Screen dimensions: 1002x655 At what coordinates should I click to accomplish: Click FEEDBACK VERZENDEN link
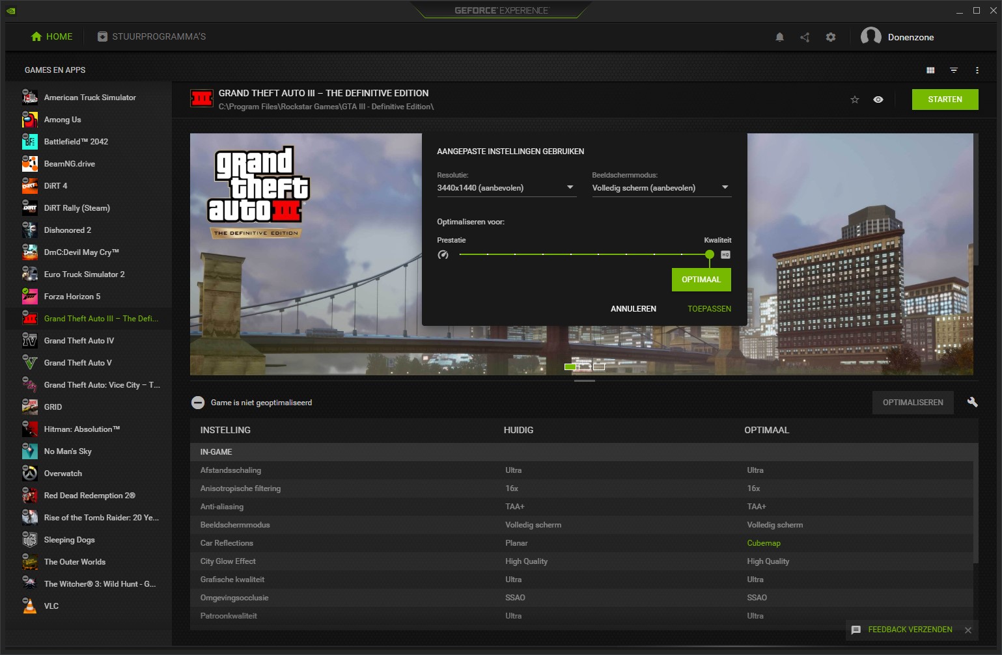coord(910,630)
